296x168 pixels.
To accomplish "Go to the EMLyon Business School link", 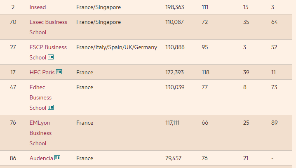I will pyautogui.click(x=40, y=133).
